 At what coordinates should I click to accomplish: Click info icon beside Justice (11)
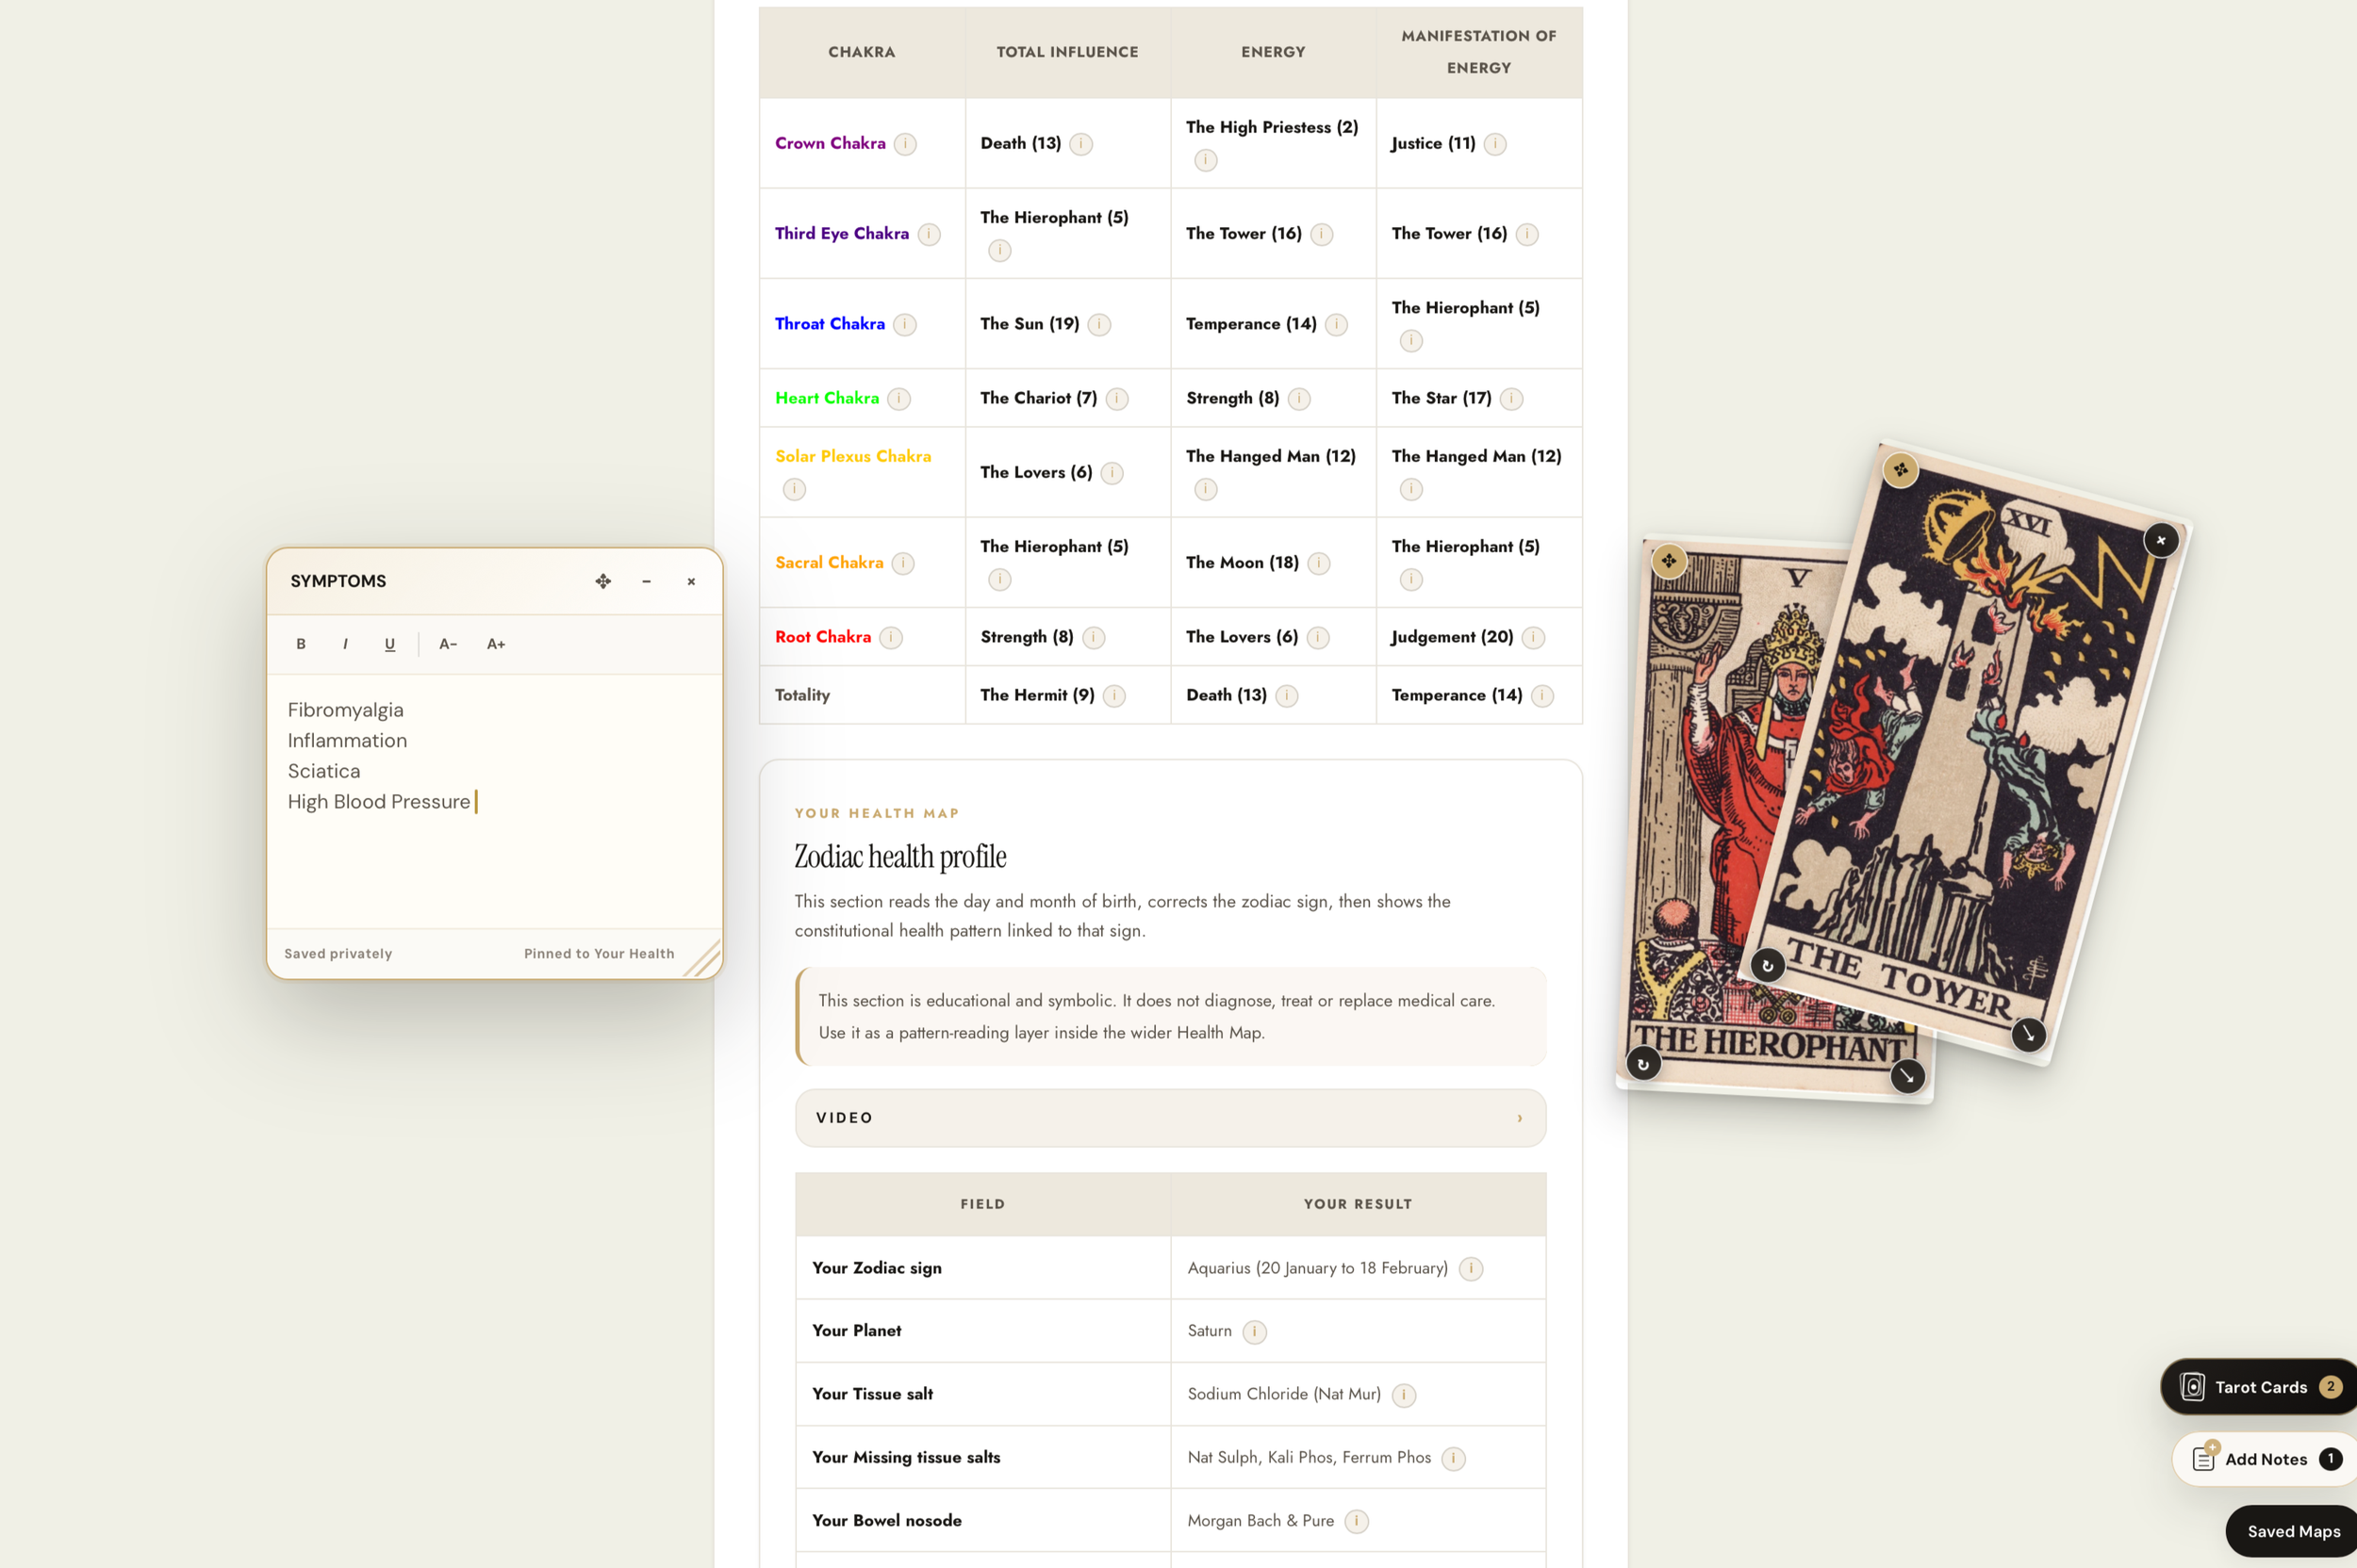coord(1494,144)
